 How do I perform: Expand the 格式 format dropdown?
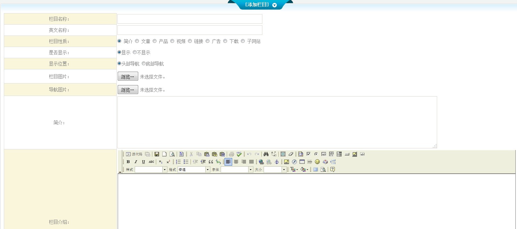pos(208,170)
